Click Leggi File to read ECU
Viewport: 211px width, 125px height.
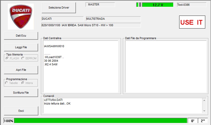(21, 47)
